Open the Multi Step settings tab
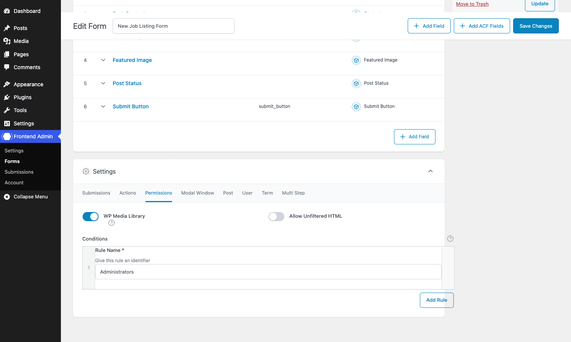Screen dimensions: 571x342 pos(293,193)
